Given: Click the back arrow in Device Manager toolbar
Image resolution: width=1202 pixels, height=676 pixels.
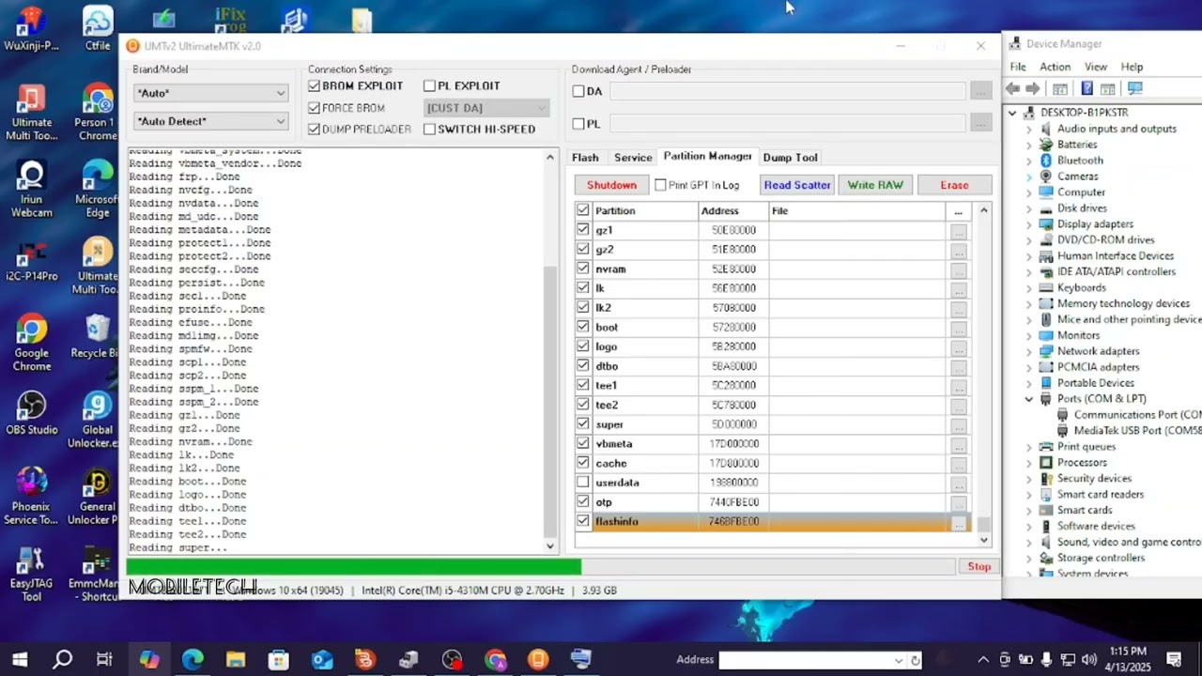Looking at the screenshot, I should click(1012, 88).
